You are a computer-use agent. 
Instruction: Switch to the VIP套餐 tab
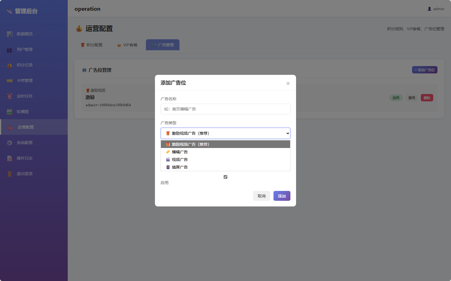coord(128,45)
